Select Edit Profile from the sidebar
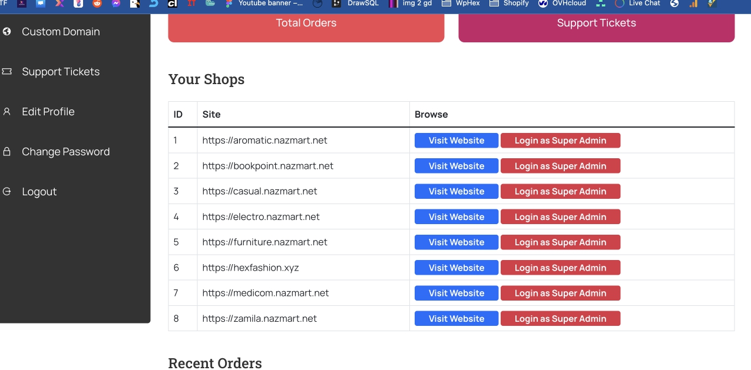 48,112
